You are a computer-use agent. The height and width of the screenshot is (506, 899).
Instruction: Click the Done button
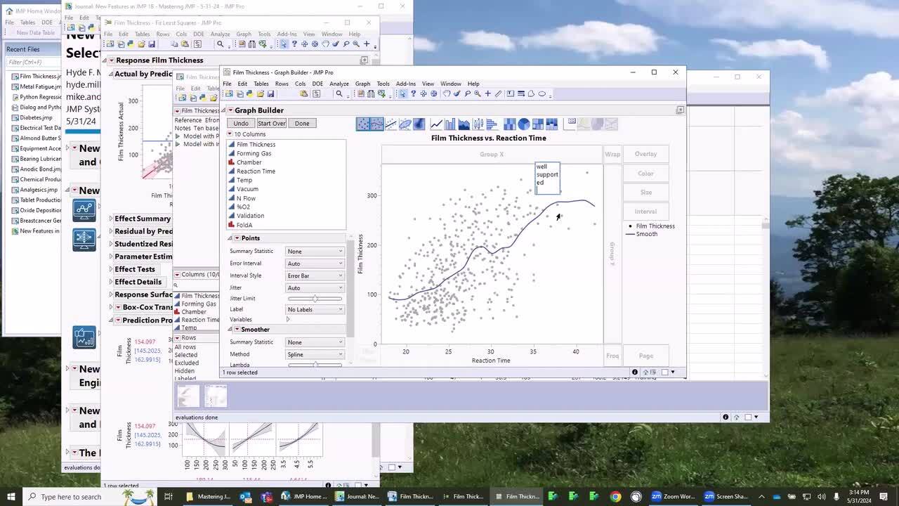click(x=302, y=124)
